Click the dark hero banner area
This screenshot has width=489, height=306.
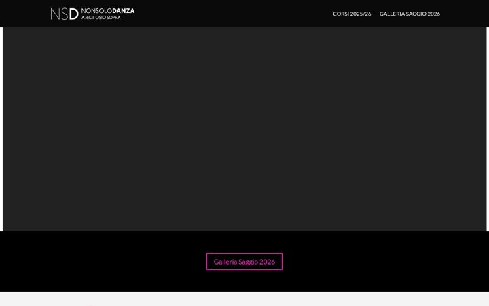coord(244,129)
